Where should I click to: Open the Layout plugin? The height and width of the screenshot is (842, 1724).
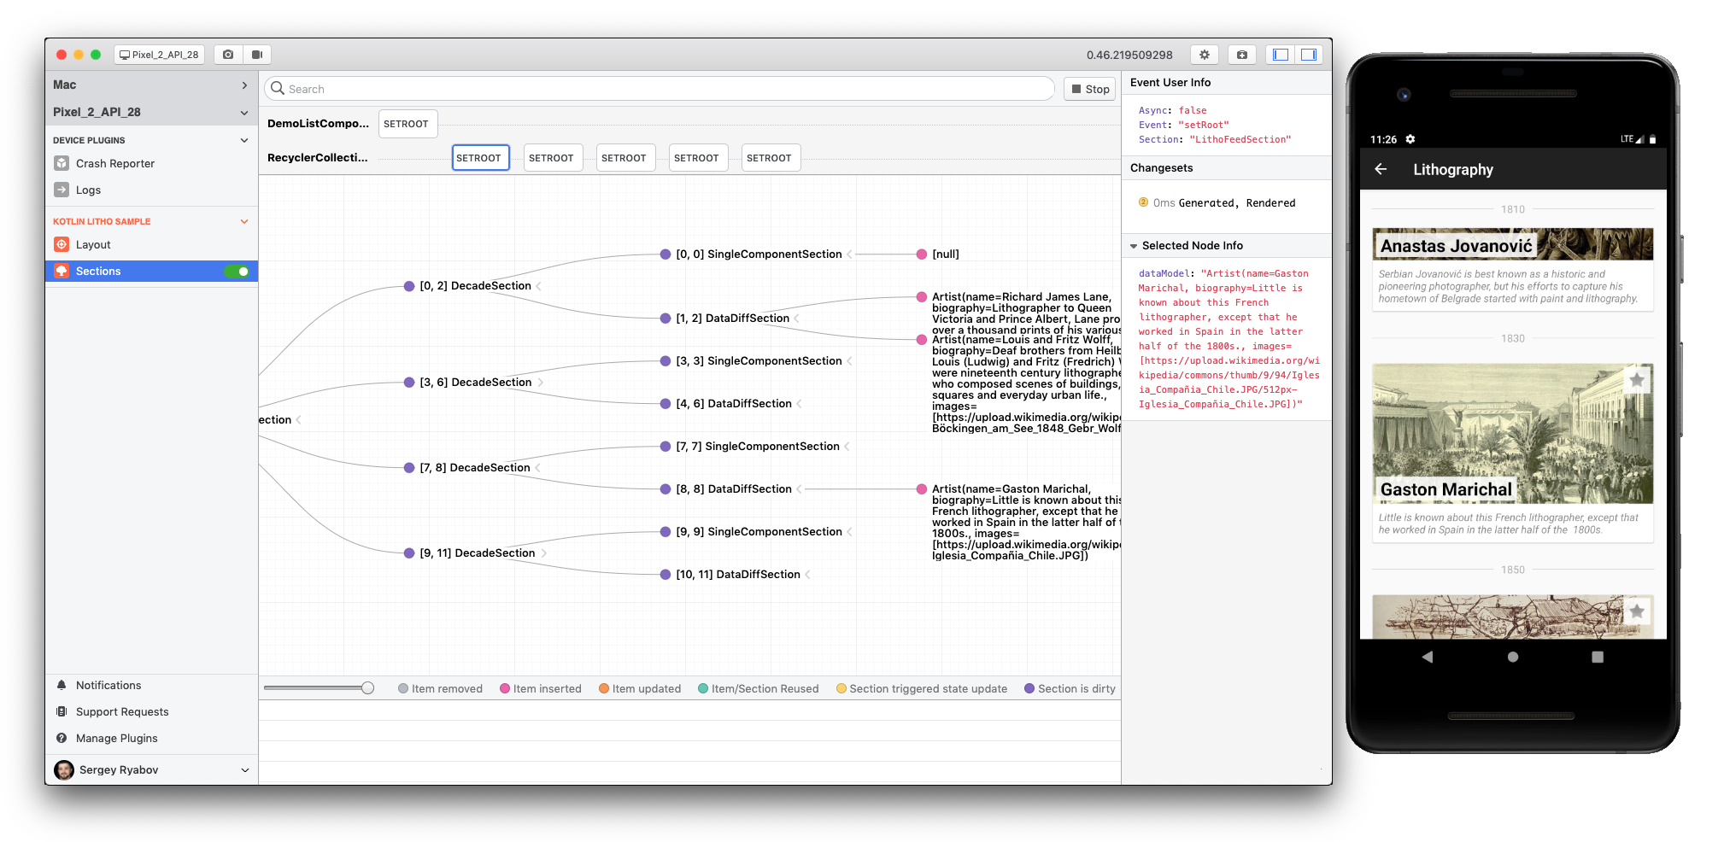pyautogui.click(x=93, y=244)
